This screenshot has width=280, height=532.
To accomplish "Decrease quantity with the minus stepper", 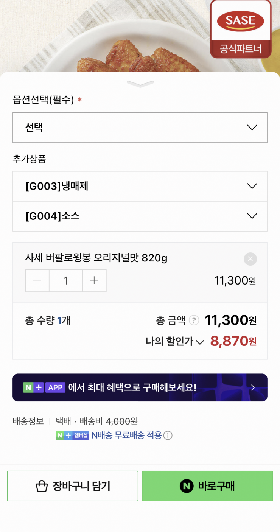I will tap(37, 280).
